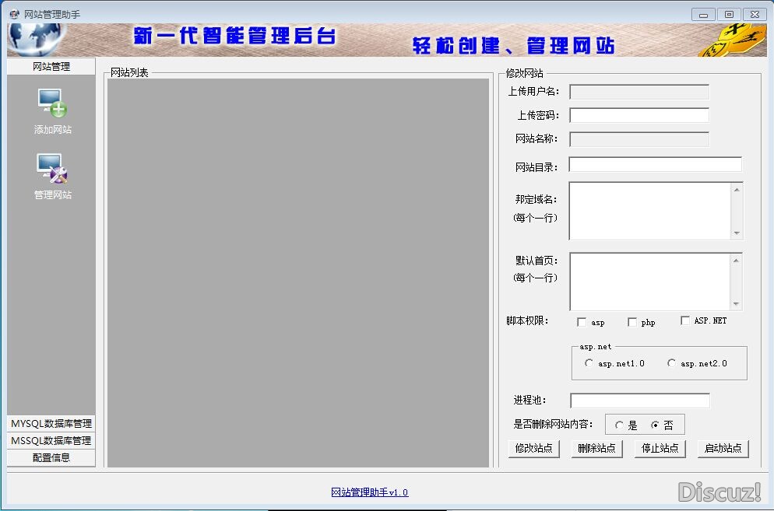Screen dimensions: 774x511
Task: Open the 管理网站 (Manage Website) icon
Action: 52,169
